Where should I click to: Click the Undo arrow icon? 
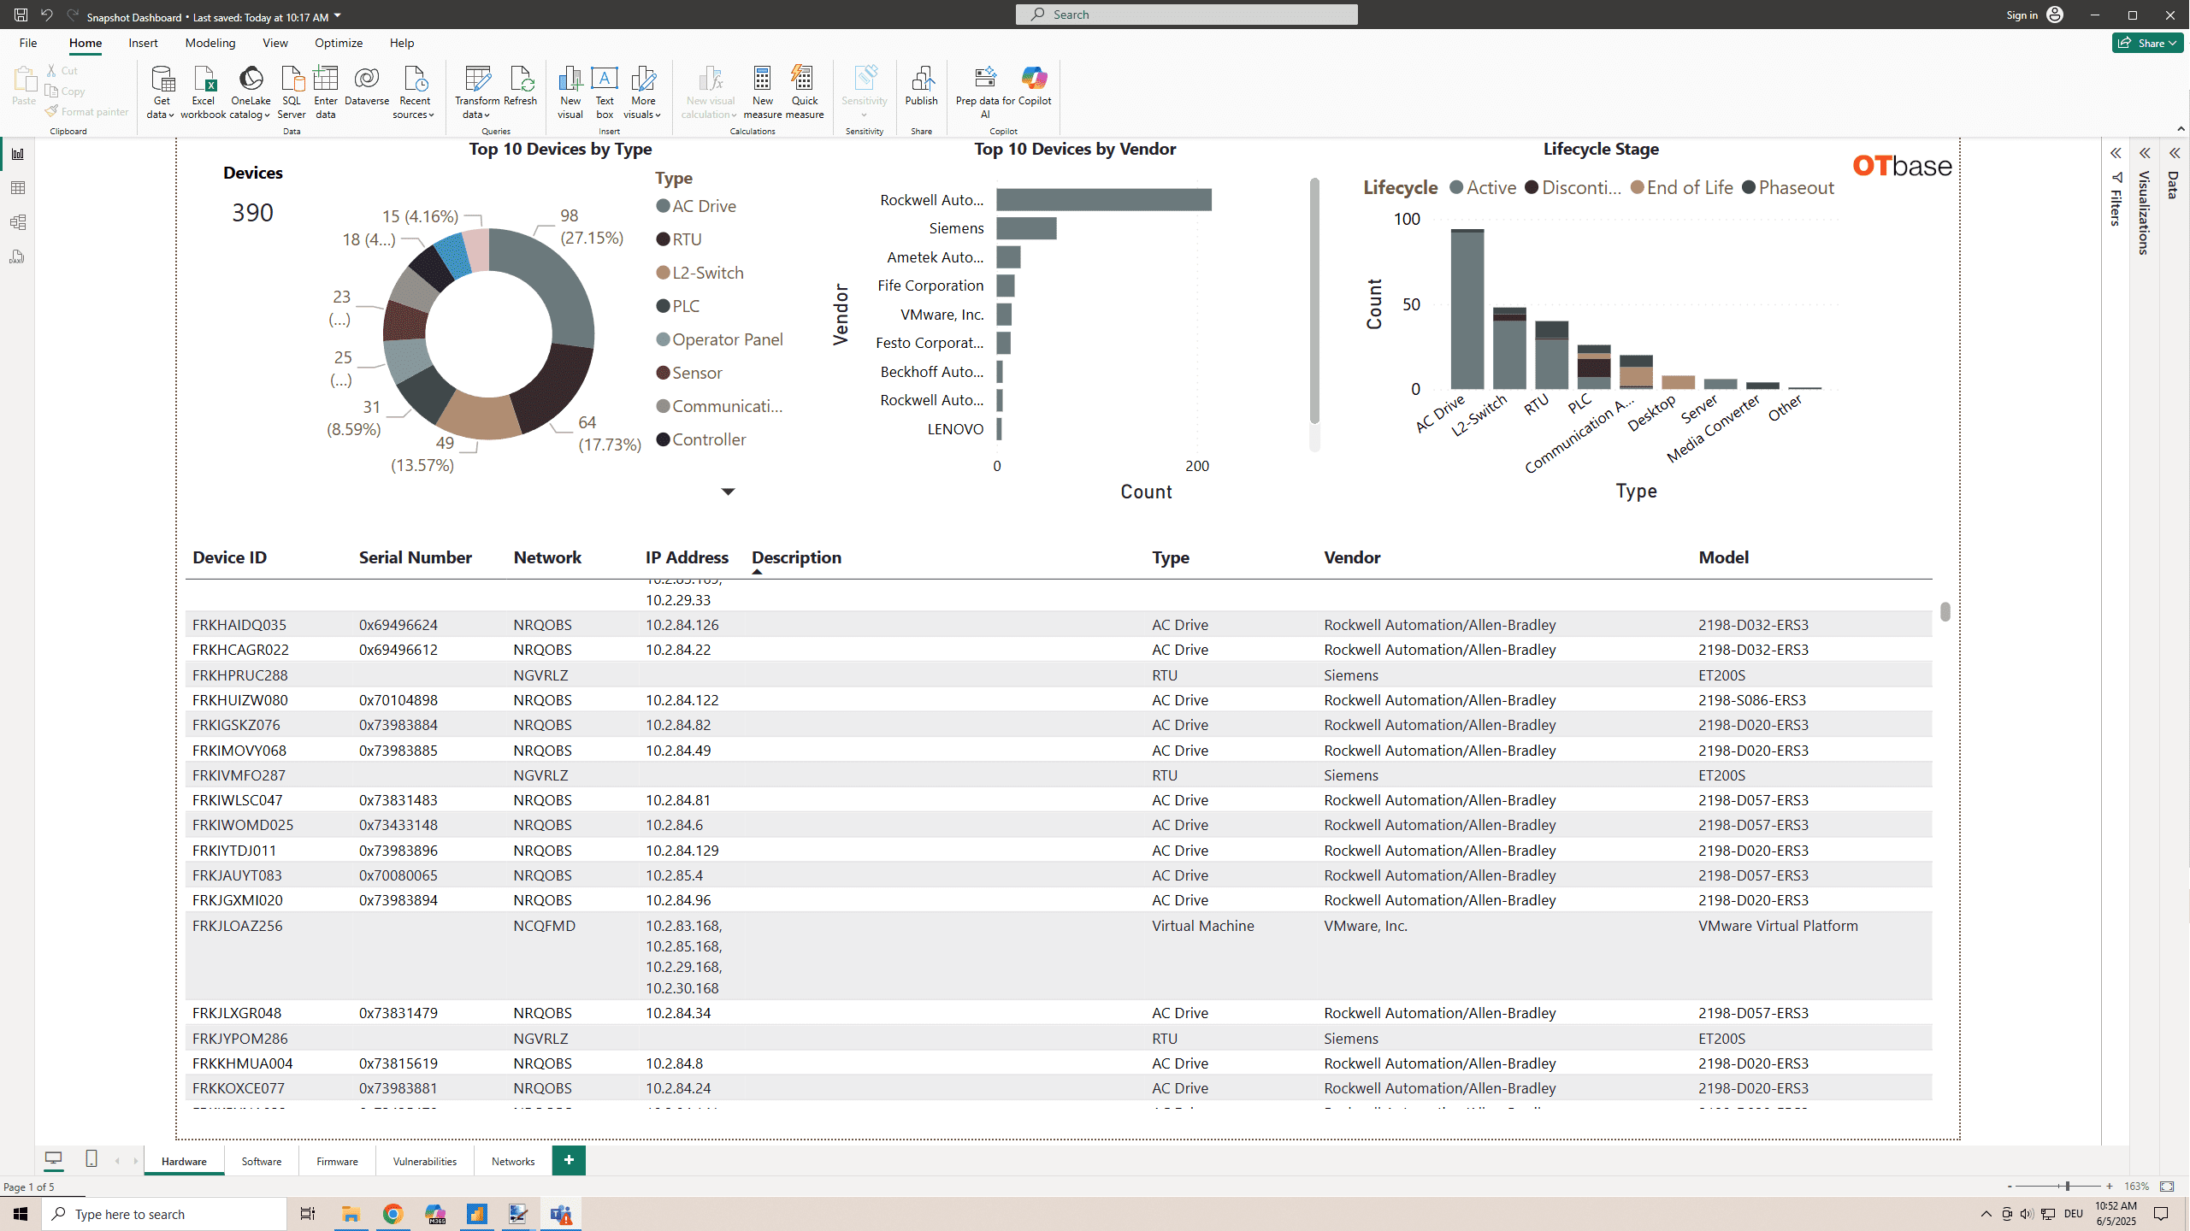46,15
